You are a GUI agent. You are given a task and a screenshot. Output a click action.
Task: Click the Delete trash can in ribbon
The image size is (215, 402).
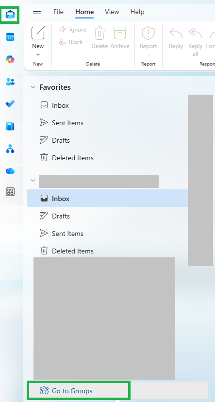(99, 33)
